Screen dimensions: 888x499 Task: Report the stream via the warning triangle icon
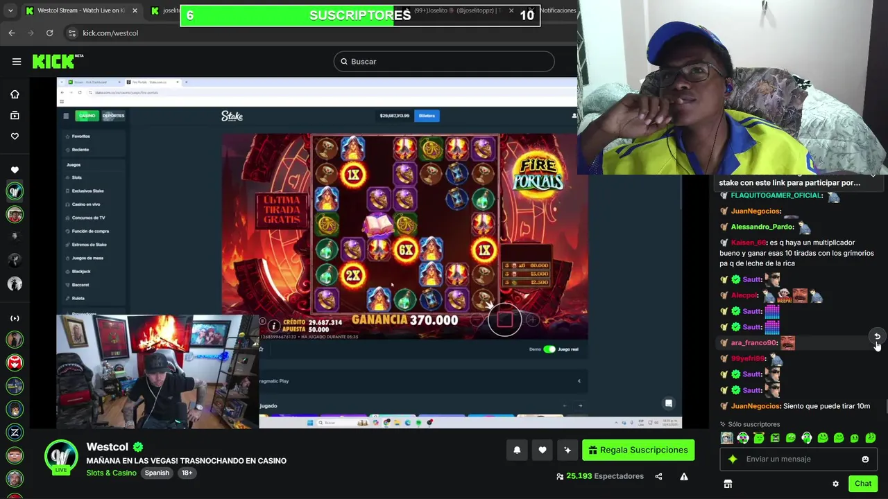pyautogui.click(x=684, y=476)
